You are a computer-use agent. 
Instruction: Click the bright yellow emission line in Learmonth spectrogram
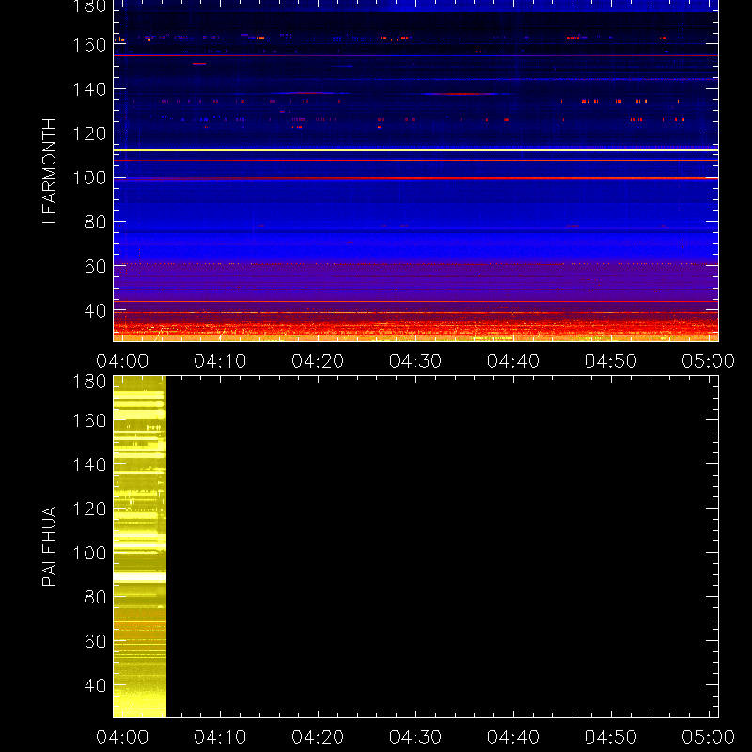tap(415, 150)
